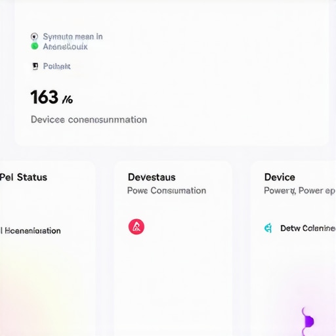Open the 'Device' card heading

[x=280, y=177]
